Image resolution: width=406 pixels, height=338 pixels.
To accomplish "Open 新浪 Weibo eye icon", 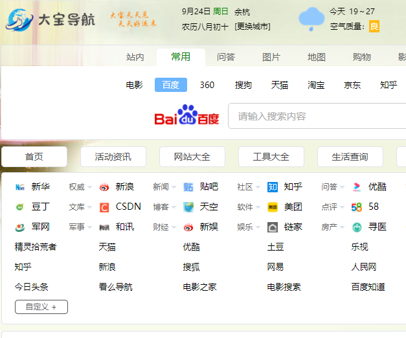I will click(104, 187).
